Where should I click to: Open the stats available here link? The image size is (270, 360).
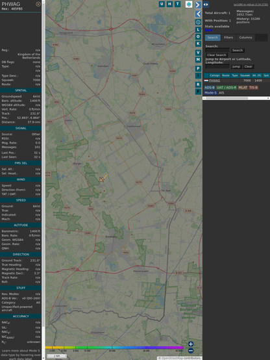coord(208,30)
